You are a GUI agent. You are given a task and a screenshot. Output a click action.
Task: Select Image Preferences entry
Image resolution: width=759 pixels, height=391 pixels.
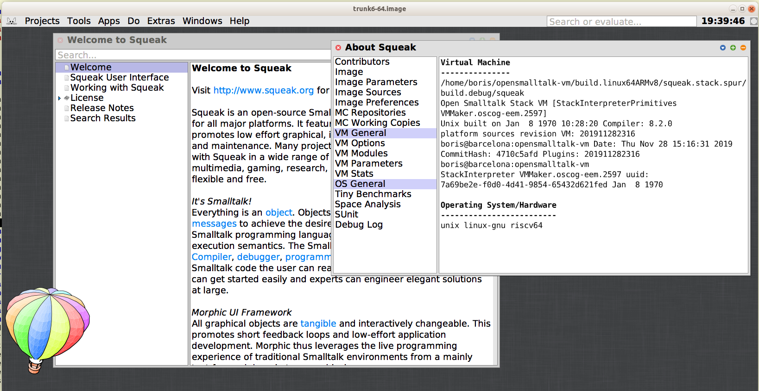(x=385, y=102)
